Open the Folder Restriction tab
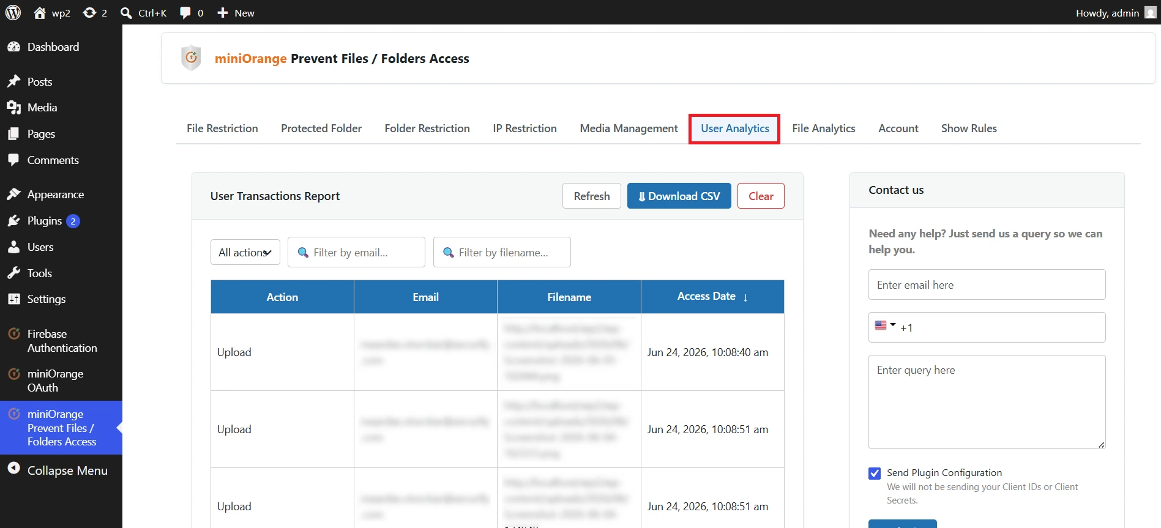This screenshot has width=1161, height=528. 427,128
